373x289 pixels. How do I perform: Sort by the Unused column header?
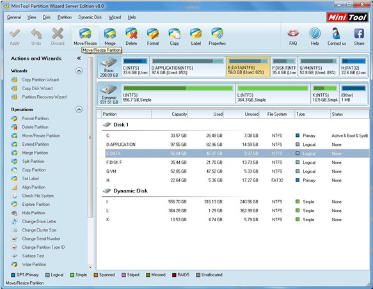[x=241, y=114]
